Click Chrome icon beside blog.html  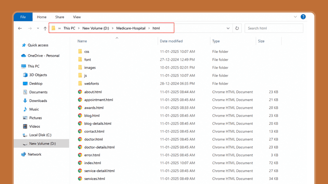[80, 116]
